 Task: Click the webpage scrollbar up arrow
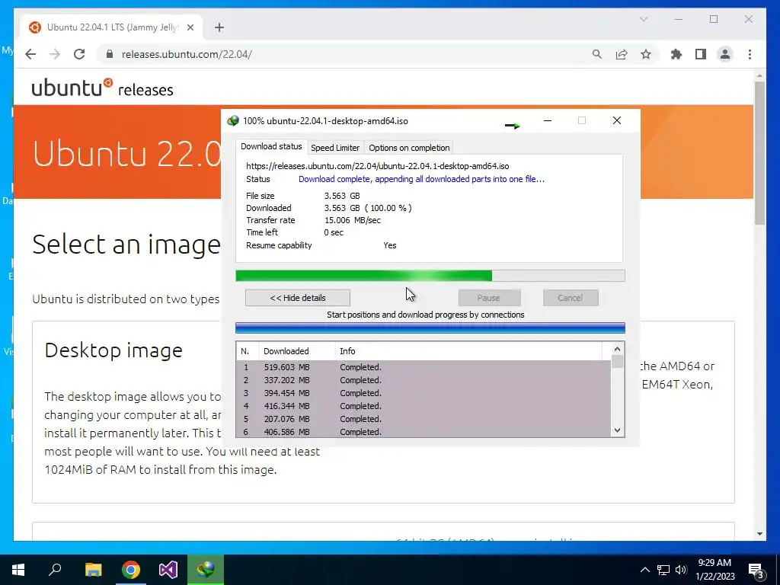pos(759,75)
